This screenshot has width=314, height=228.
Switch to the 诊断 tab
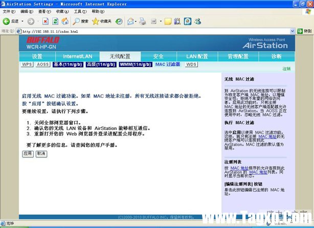[277, 56]
